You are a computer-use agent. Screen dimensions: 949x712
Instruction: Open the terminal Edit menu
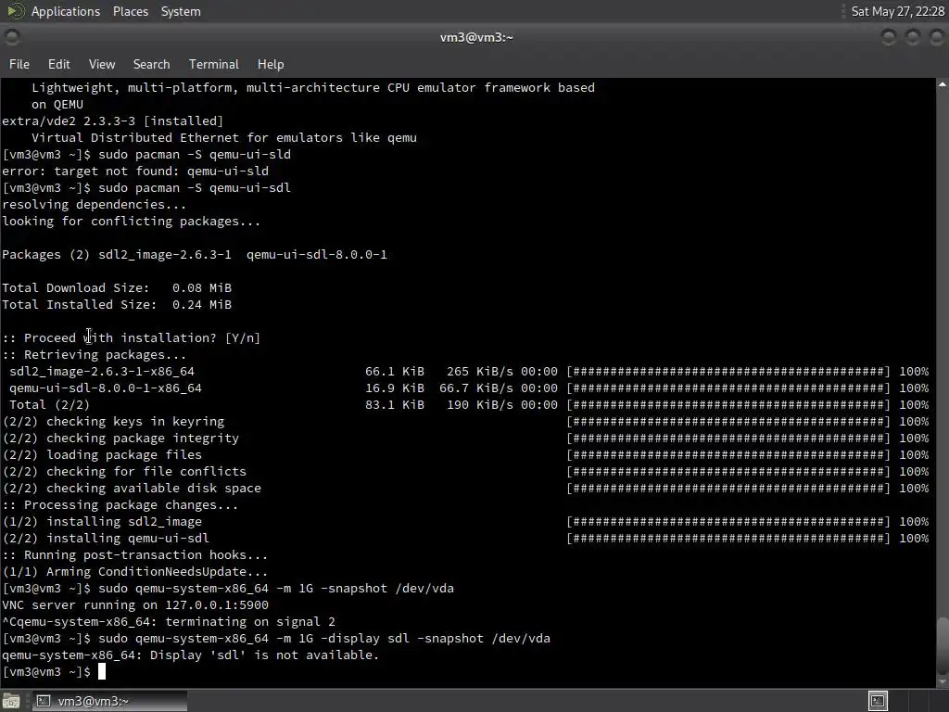point(58,64)
